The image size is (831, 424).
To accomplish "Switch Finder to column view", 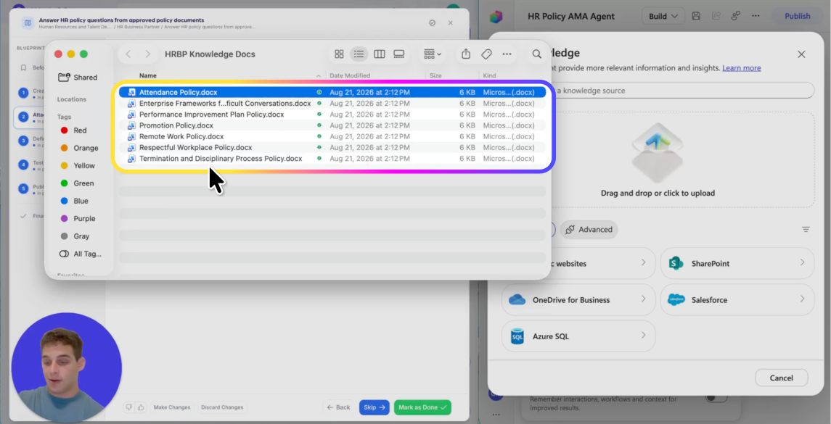I will [379, 54].
